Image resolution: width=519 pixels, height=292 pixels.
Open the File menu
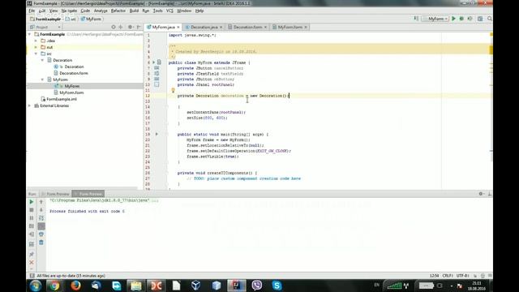[x=32, y=11]
